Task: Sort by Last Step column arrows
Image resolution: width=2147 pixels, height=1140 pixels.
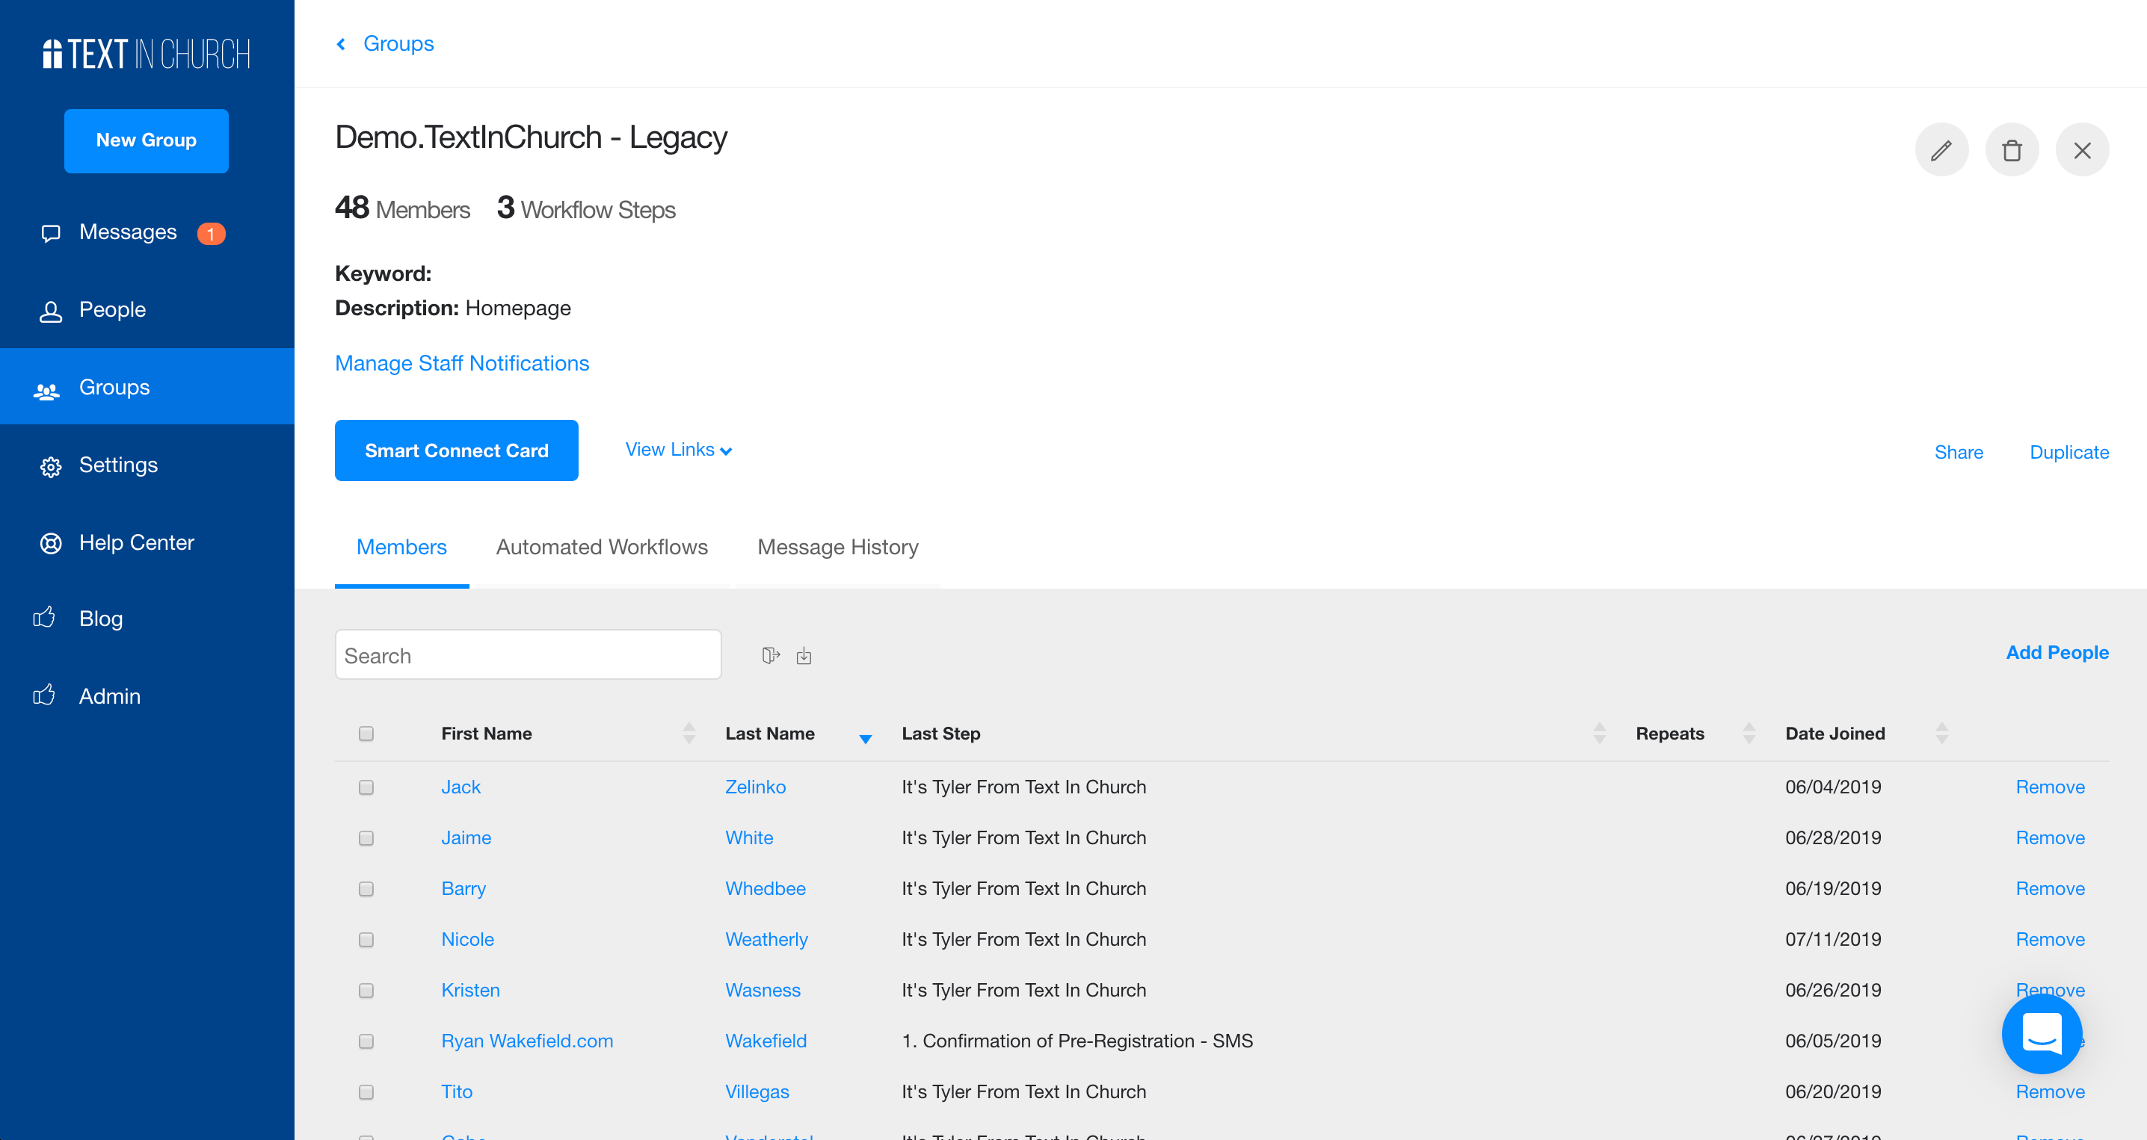Action: (x=1600, y=733)
